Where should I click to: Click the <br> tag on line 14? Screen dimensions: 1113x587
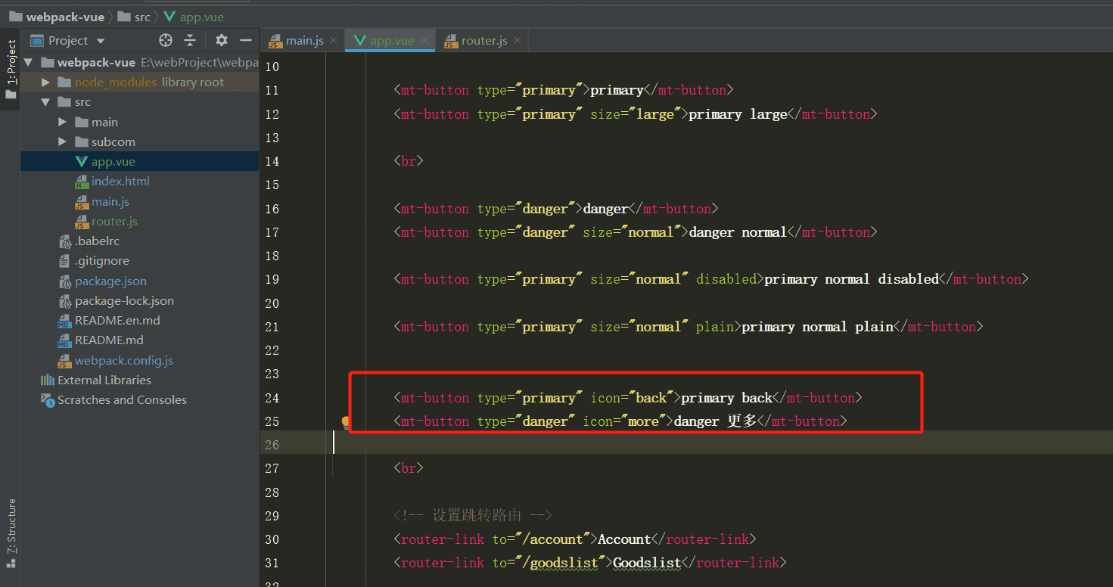point(409,161)
